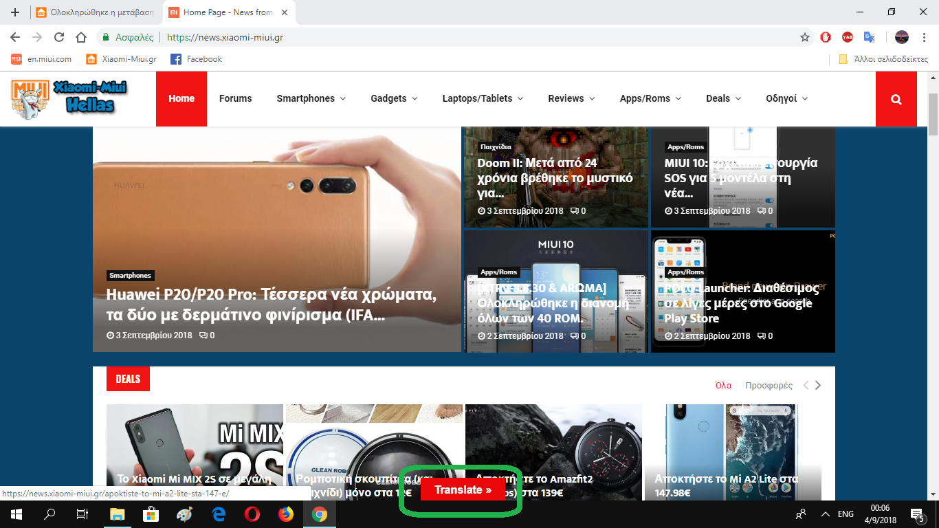
Task: Open the red Opera-style extension icon
Action: click(826, 37)
